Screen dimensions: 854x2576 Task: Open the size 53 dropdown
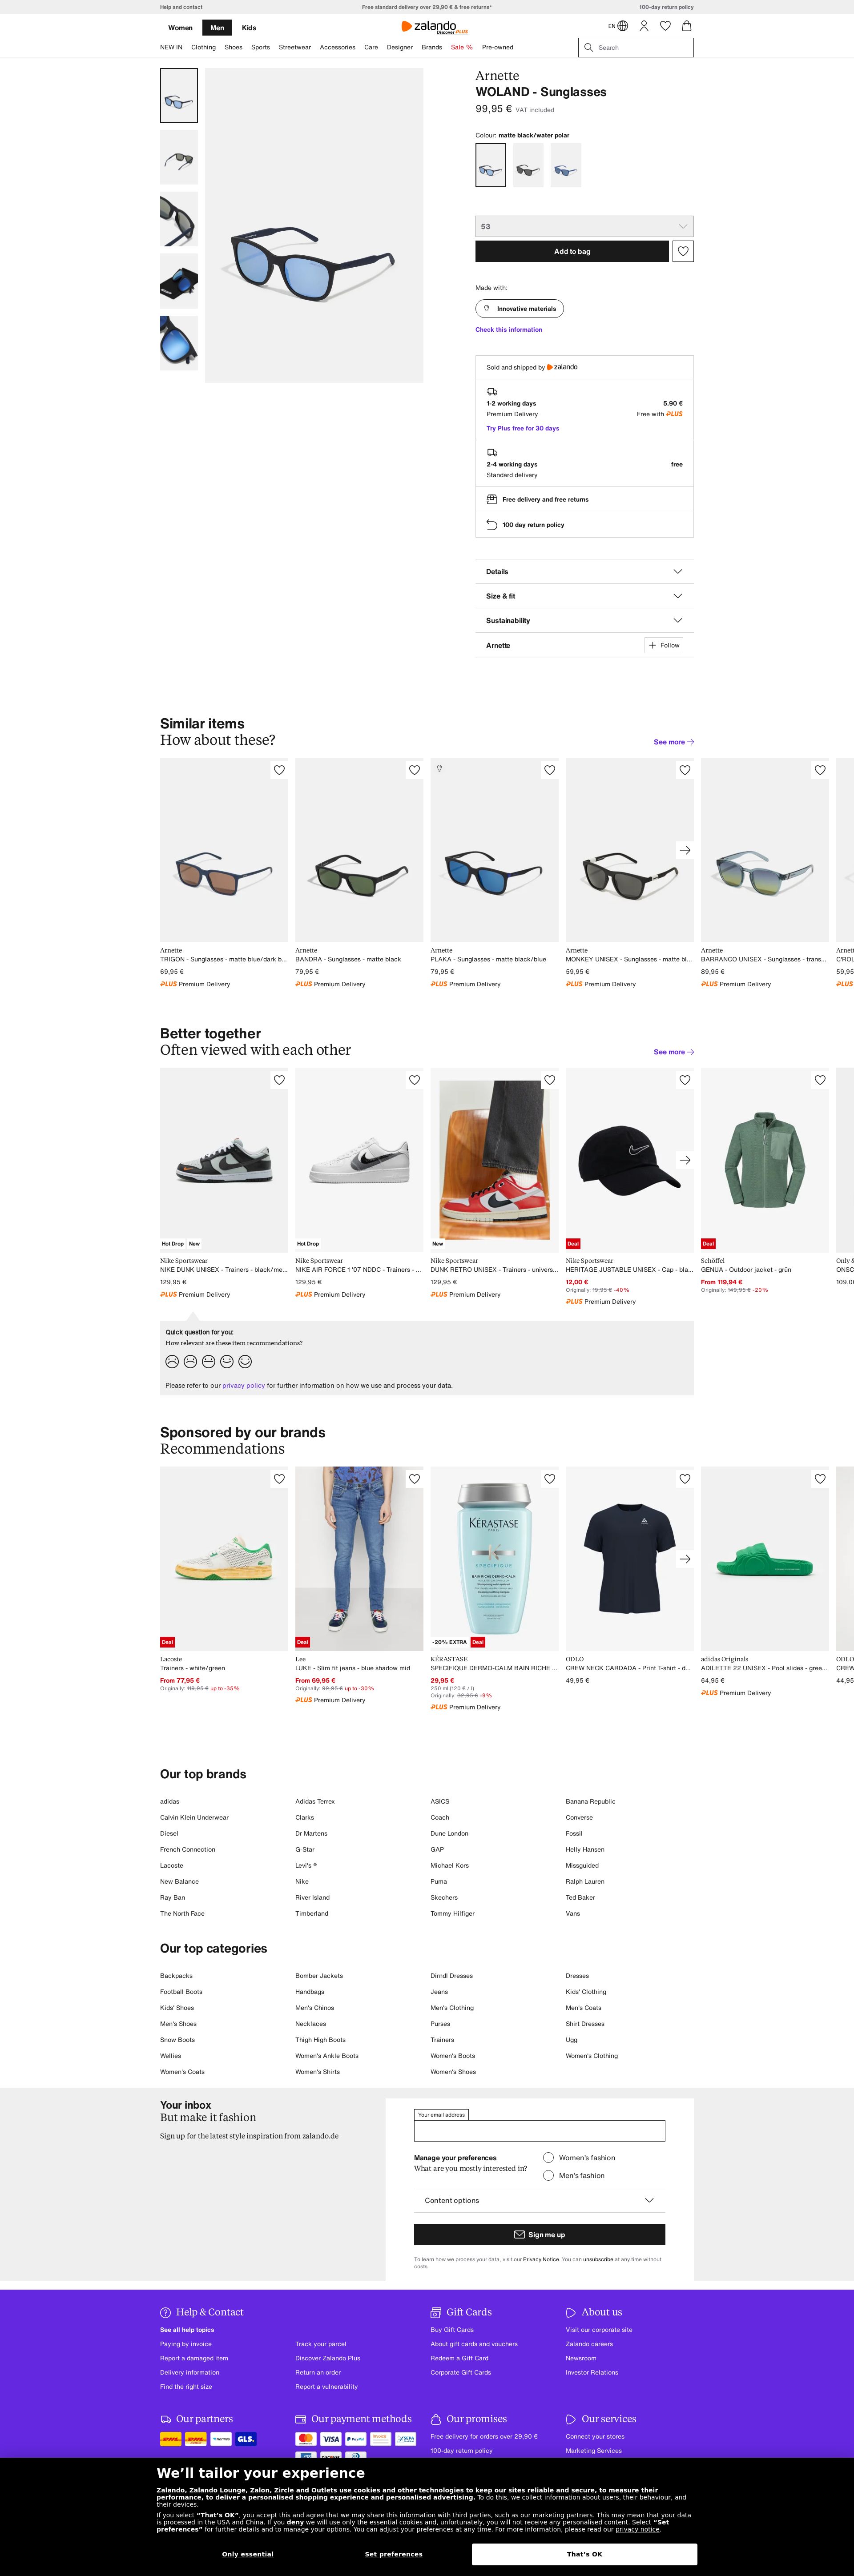tap(584, 226)
